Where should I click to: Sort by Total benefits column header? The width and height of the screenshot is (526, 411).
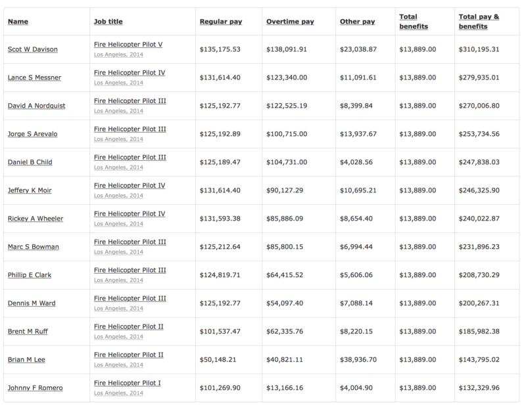[413, 21]
